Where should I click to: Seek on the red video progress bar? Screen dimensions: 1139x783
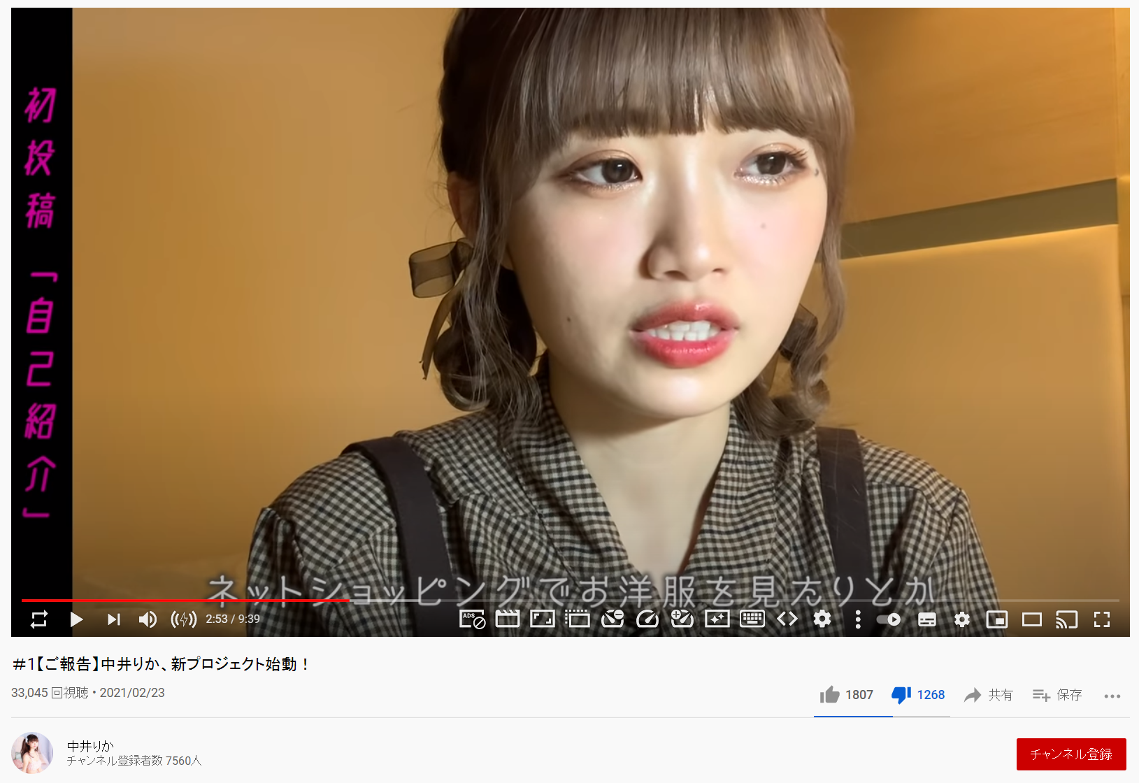click(x=571, y=601)
